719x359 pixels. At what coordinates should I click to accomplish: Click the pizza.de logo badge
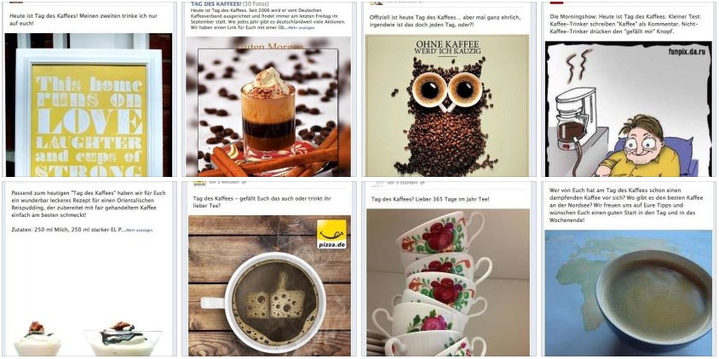pyautogui.click(x=331, y=234)
